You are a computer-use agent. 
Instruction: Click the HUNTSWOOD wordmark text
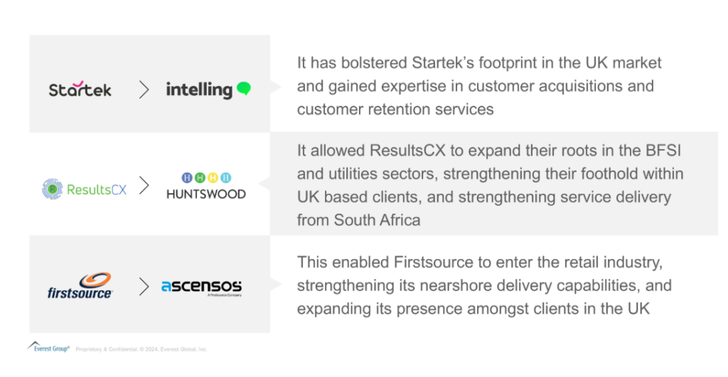click(x=206, y=194)
